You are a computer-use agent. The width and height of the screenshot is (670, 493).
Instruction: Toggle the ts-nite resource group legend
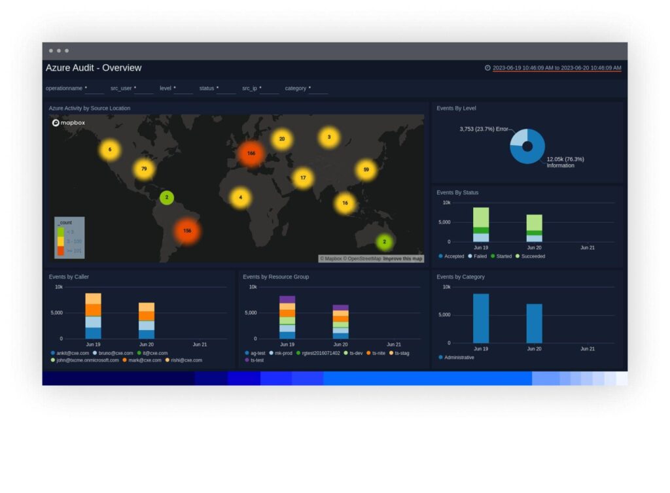[376, 354]
